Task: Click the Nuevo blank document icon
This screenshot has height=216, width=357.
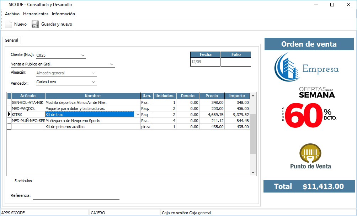Action: pos(9,24)
